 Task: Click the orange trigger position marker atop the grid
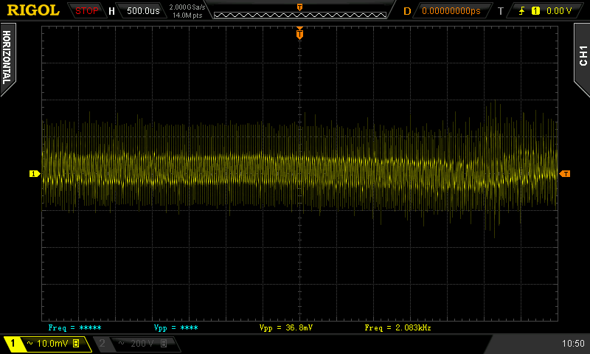click(x=299, y=33)
